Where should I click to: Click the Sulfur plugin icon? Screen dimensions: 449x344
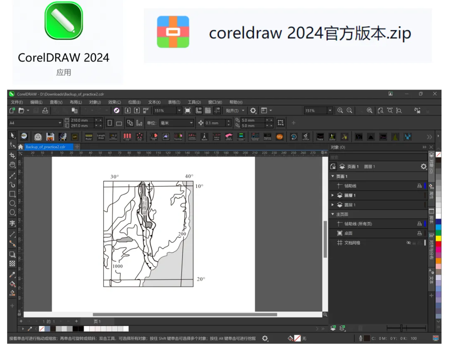[x=332, y=137]
